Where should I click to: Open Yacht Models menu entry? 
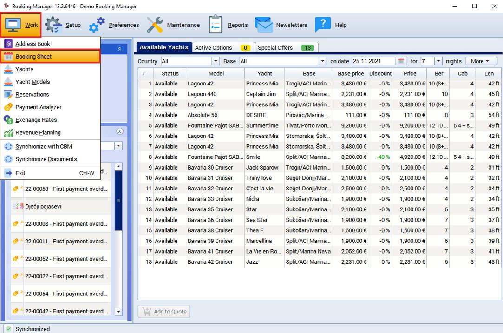(x=50, y=82)
